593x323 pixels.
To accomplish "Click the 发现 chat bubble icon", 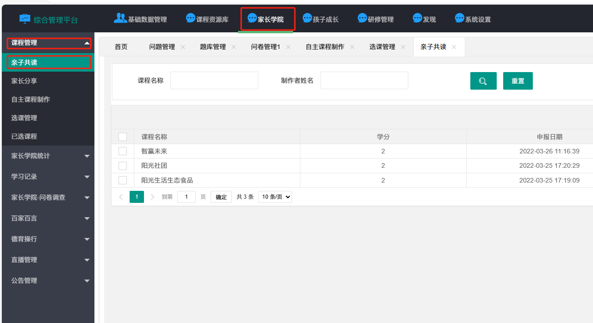I will click(x=418, y=18).
